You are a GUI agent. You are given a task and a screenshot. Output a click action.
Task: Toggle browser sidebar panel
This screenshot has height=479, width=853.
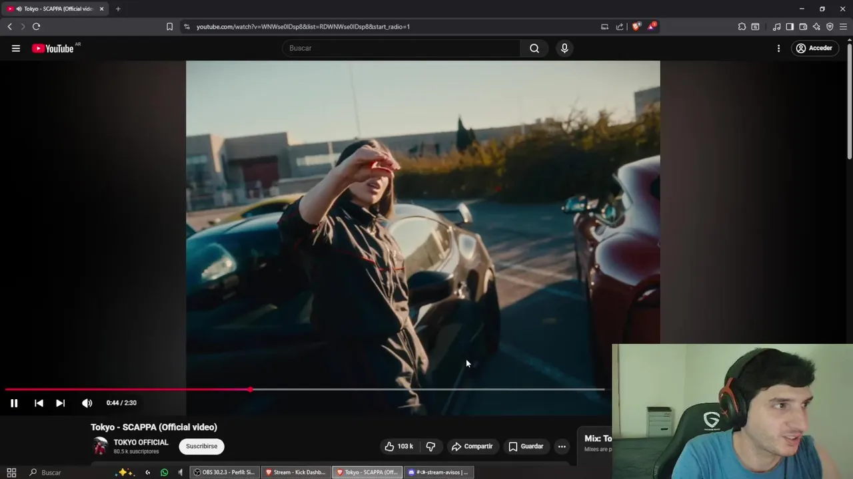(790, 27)
